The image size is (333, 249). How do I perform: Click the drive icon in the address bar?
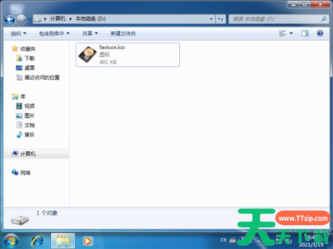tap(38, 19)
